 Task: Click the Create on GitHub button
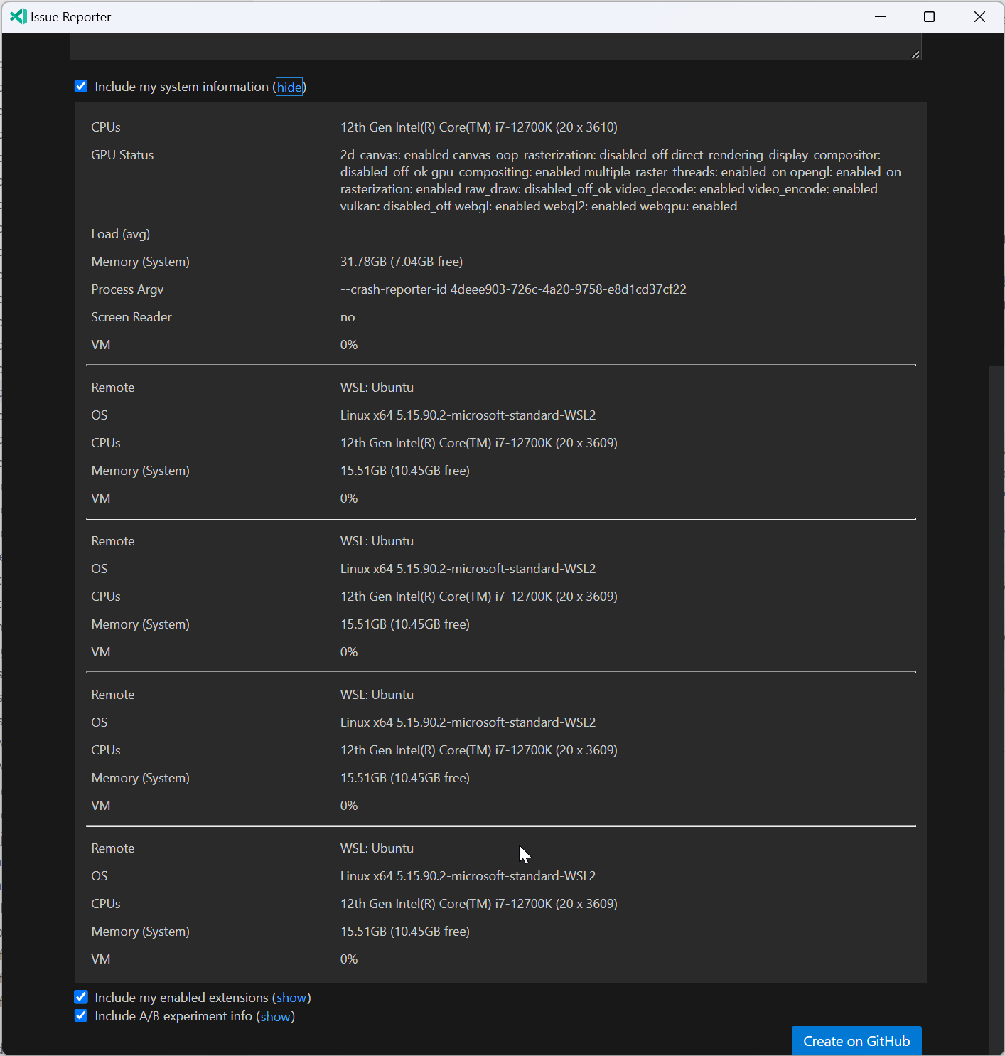tap(856, 1041)
